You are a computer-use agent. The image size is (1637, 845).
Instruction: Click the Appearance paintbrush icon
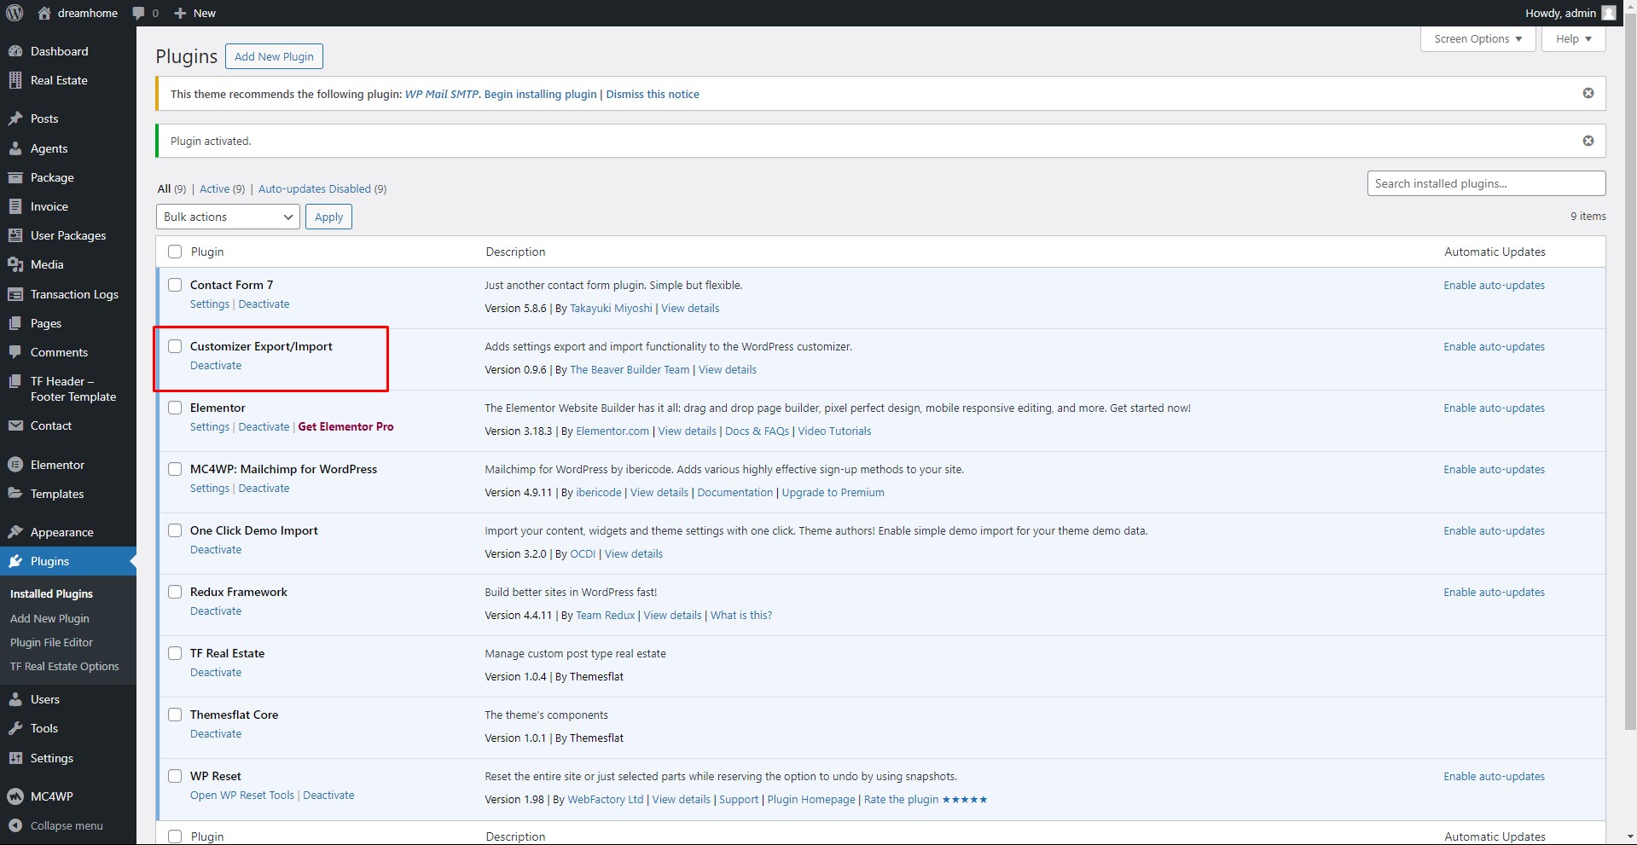(x=15, y=532)
